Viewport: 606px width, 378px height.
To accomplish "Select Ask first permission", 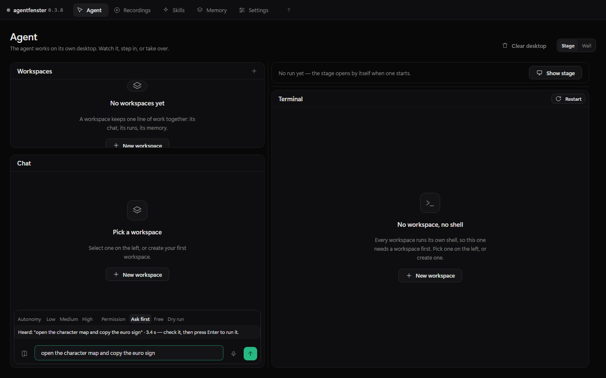I will click(x=140, y=319).
